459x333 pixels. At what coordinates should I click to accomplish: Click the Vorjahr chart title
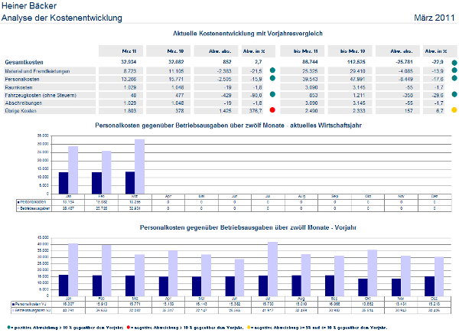coord(248,227)
